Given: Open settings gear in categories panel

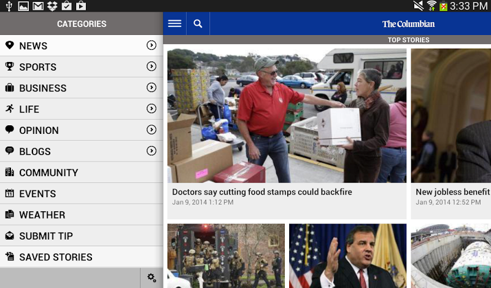Looking at the screenshot, I should [152, 278].
